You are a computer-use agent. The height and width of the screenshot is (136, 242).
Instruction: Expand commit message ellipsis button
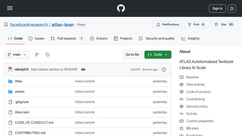[x=83, y=70]
